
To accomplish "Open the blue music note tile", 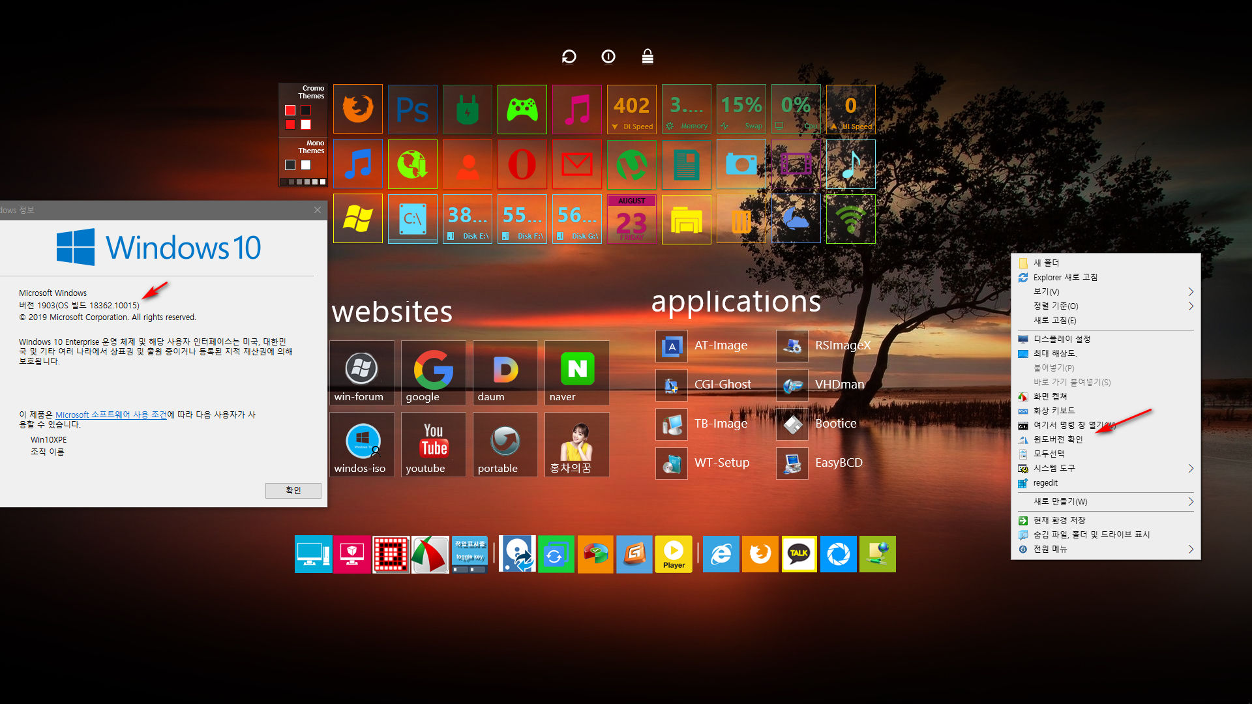I will 357,164.
